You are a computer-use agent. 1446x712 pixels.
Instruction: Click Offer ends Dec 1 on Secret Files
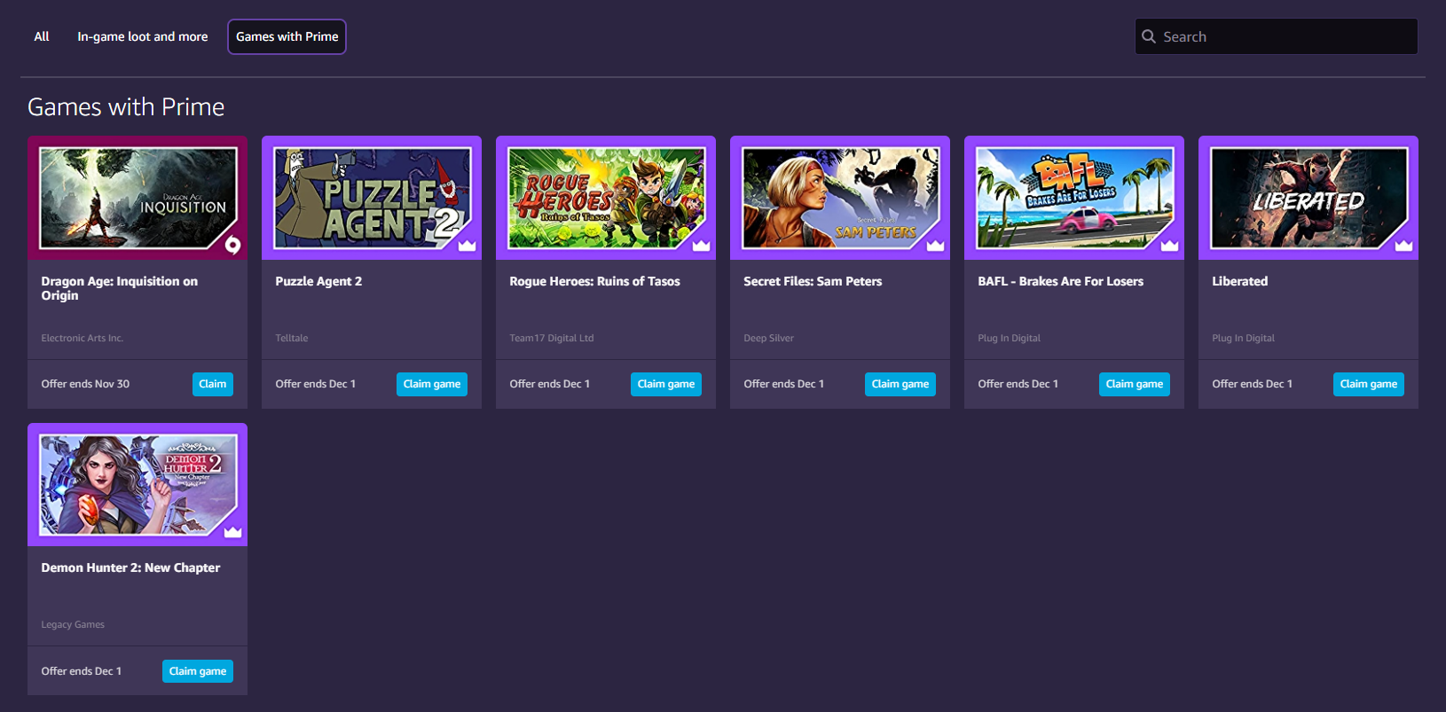783,384
